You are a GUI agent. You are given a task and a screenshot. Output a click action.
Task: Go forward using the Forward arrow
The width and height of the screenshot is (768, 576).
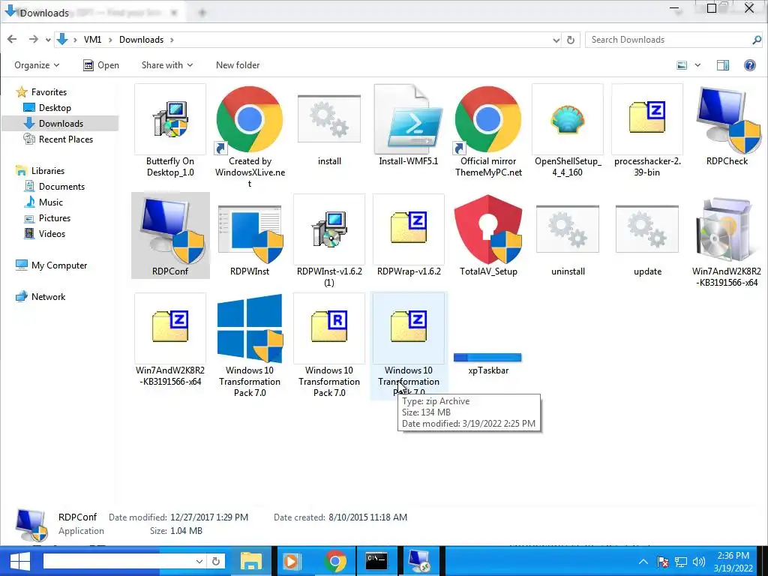(33, 39)
